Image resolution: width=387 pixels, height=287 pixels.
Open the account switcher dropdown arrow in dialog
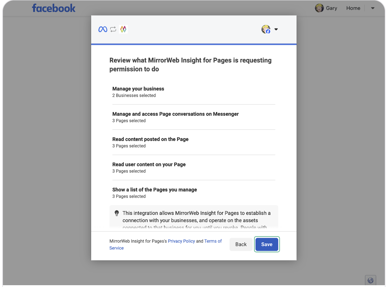click(276, 29)
